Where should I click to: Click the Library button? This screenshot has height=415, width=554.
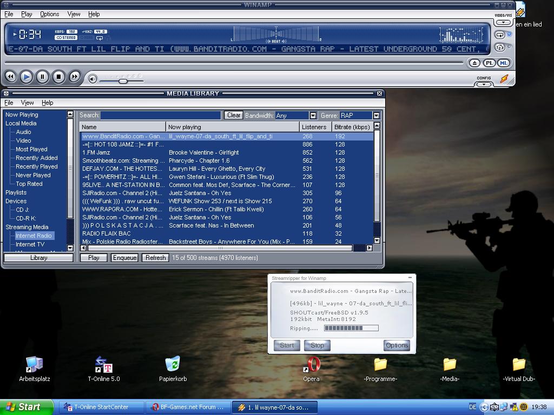click(x=38, y=258)
